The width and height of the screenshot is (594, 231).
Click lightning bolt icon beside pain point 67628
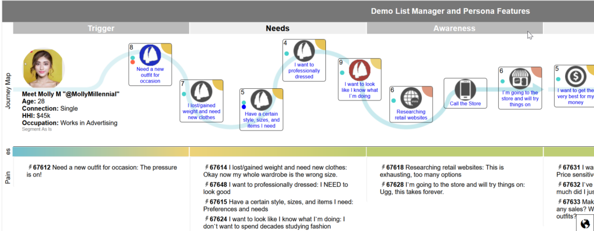coord(383,185)
